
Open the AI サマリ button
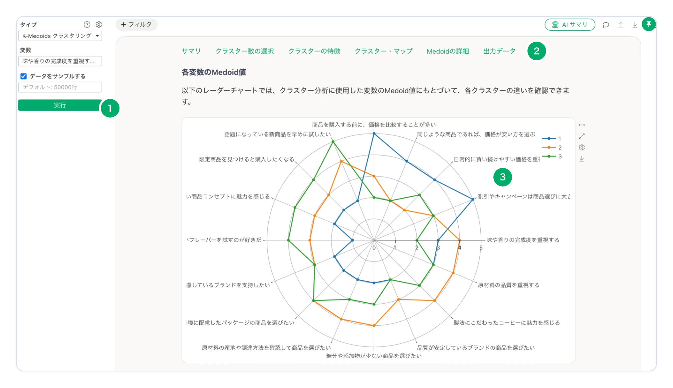(x=570, y=25)
